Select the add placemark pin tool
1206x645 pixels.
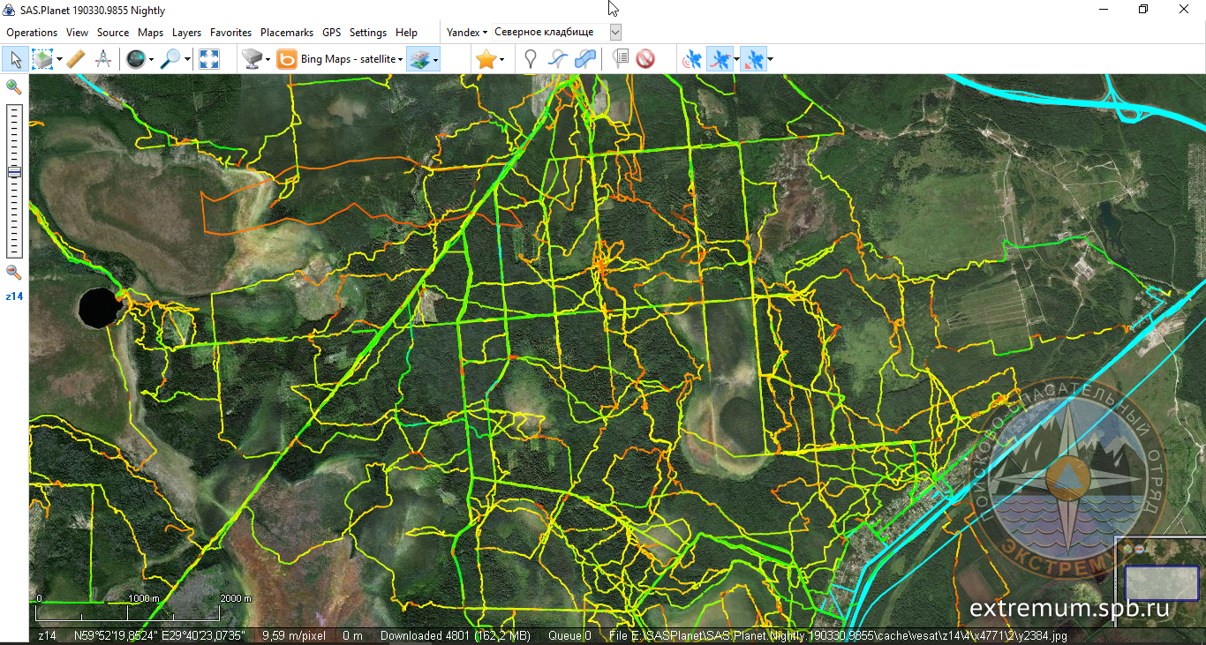click(x=530, y=59)
